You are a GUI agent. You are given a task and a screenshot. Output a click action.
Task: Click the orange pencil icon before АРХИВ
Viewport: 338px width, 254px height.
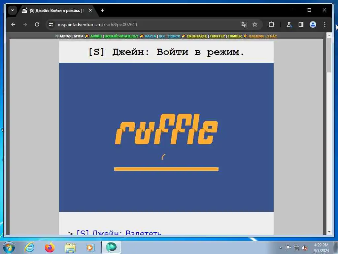coord(87,36)
